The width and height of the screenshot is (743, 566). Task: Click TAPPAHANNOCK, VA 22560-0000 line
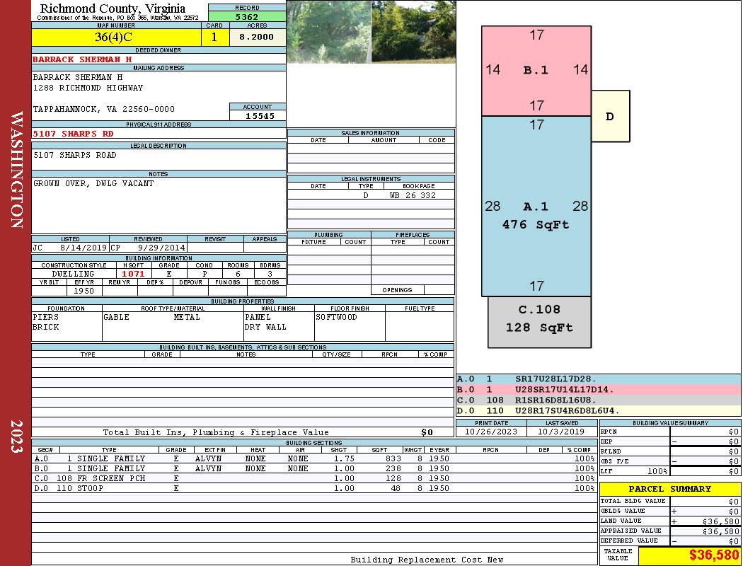[104, 109]
